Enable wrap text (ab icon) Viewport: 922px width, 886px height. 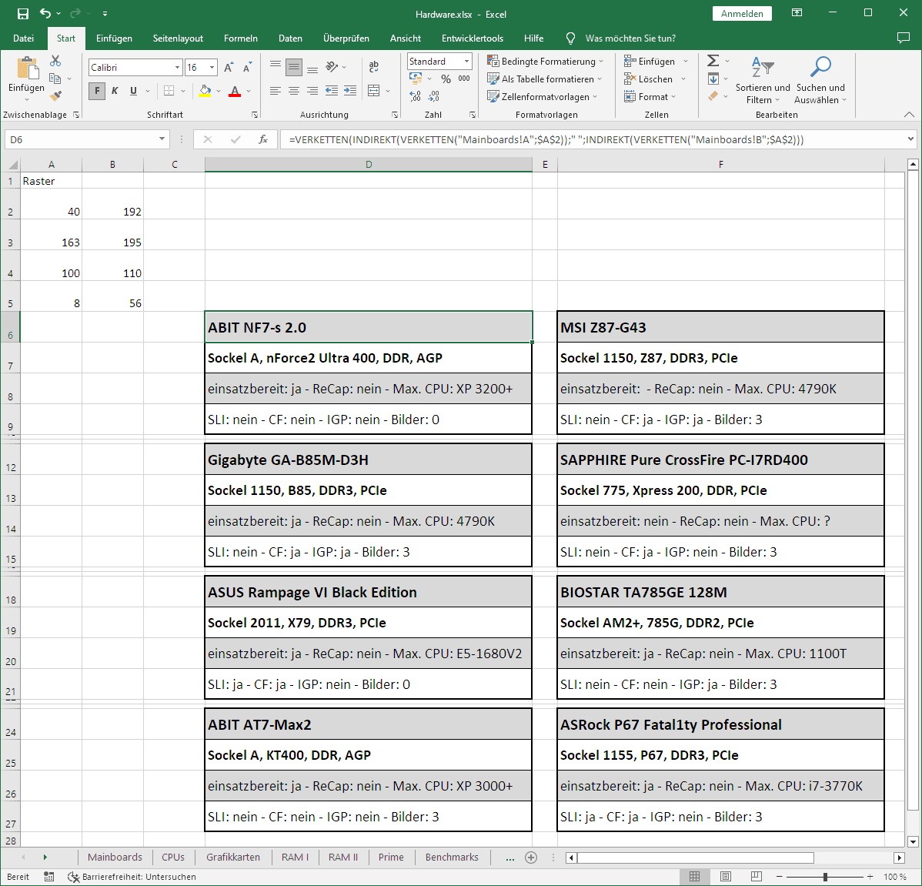pos(373,66)
